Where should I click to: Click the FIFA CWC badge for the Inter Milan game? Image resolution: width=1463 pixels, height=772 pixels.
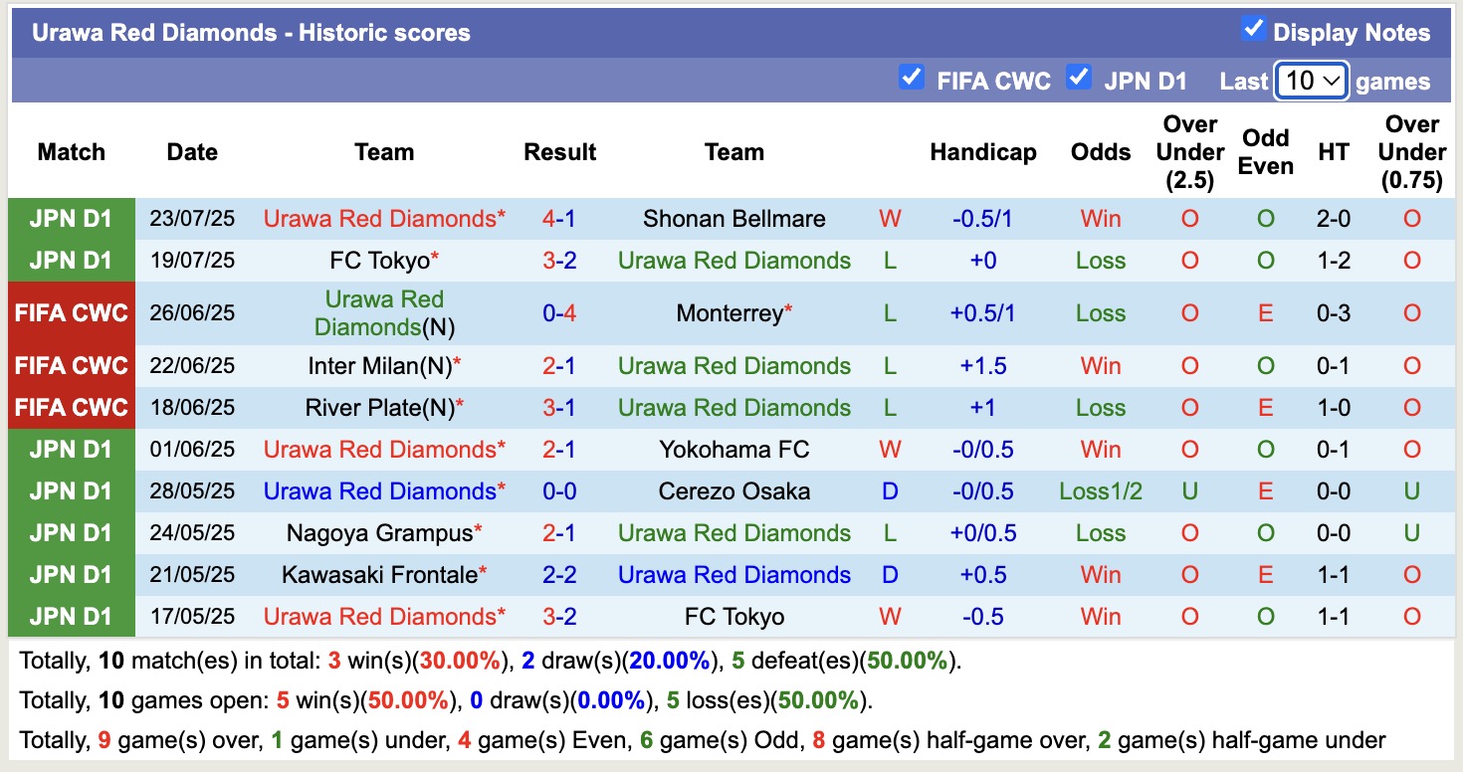(x=71, y=365)
